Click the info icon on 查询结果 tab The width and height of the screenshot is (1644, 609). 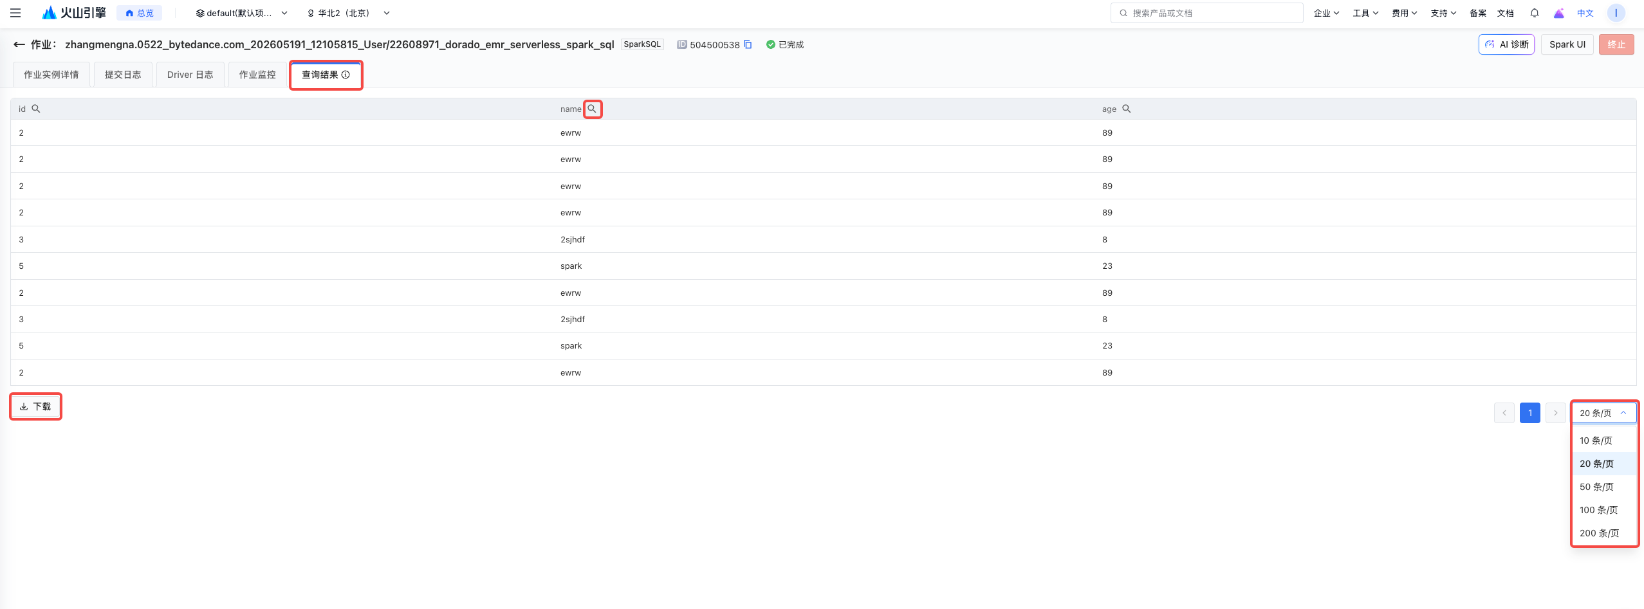coord(346,75)
